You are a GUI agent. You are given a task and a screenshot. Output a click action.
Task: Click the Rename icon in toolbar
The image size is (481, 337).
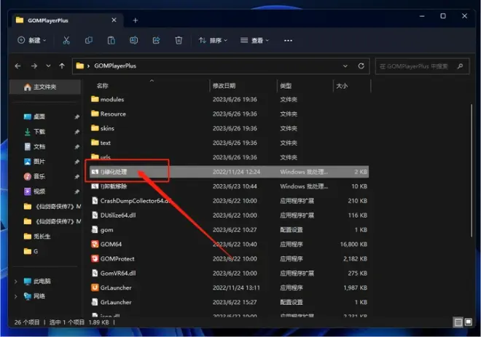tap(134, 41)
